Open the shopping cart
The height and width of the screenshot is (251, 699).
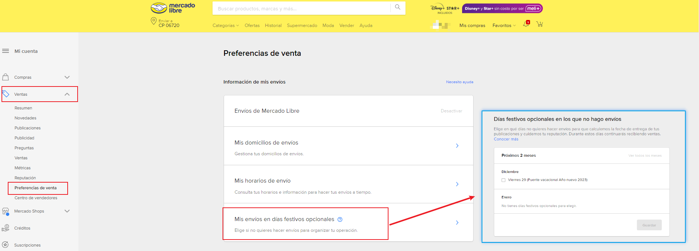pyautogui.click(x=540, y=24)
